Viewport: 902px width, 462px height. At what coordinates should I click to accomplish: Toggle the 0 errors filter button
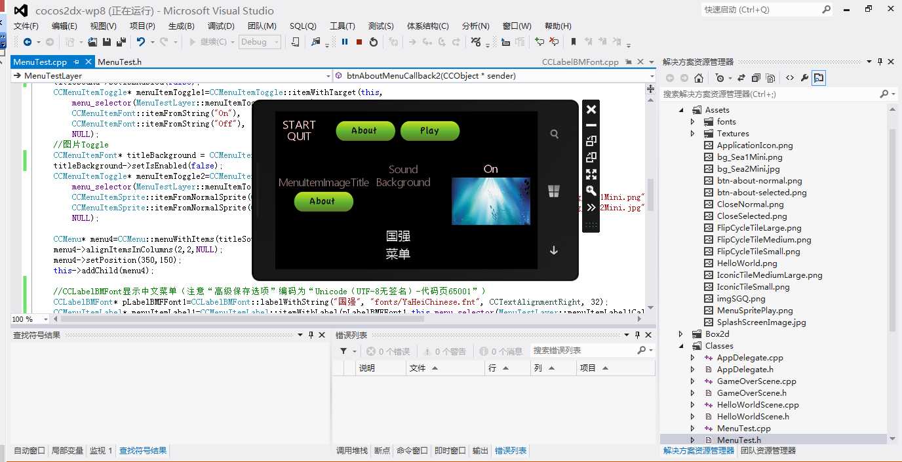(388, 351)
